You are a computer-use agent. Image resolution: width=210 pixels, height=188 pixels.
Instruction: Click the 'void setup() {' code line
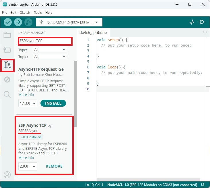click(112, 40)
